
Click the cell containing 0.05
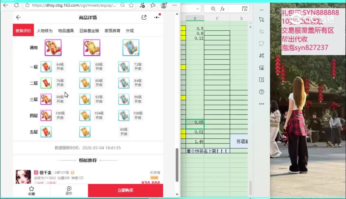195,124
